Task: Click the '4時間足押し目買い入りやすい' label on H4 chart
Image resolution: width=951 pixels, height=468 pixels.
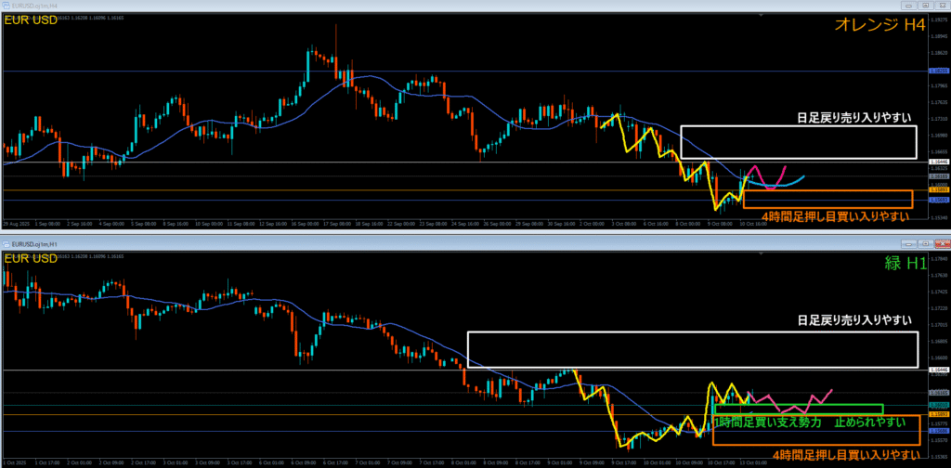Action: pyautogui.click(x=835, y=216)
